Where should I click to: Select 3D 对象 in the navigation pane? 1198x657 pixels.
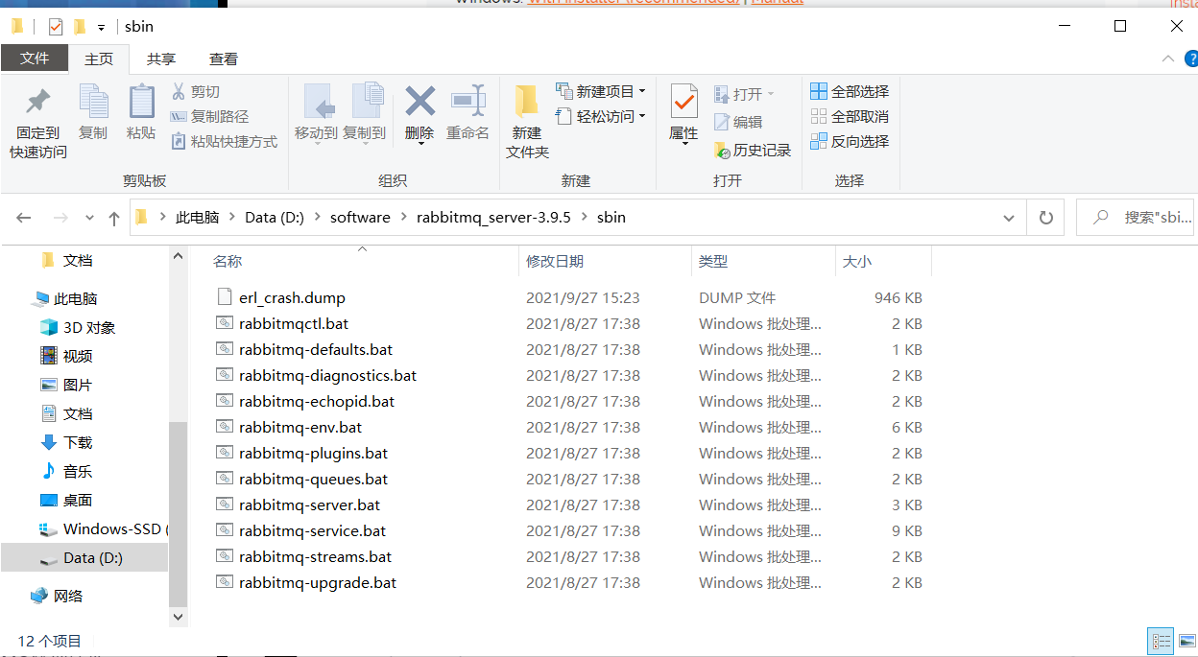click(x=88, y=327)
